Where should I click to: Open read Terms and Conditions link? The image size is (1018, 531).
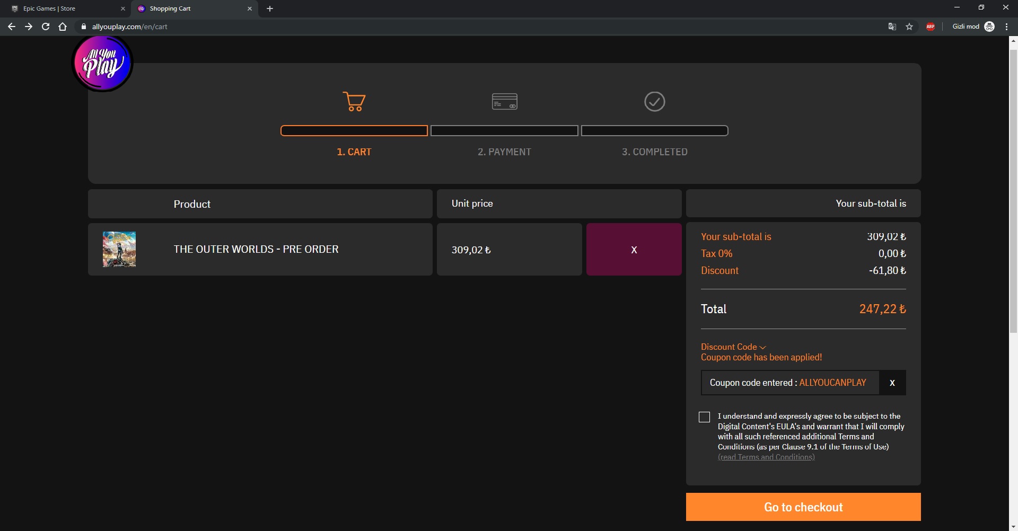click(x=766, y=457)
